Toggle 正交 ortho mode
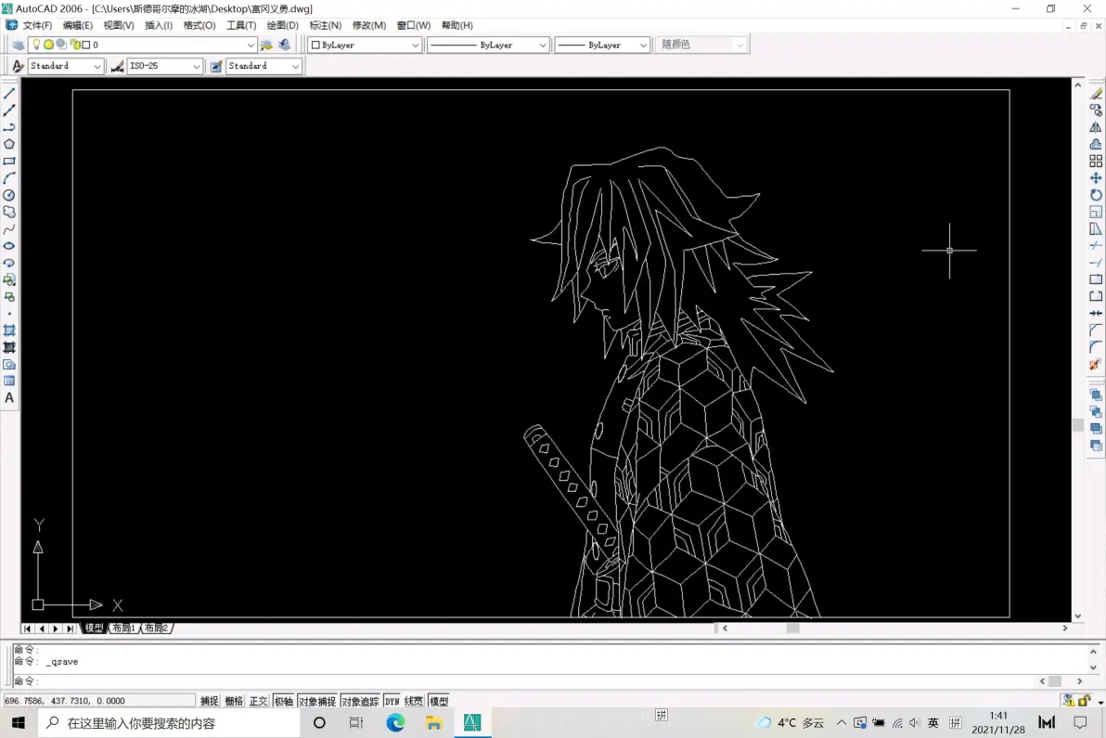The image size is (1106, 738). (258, 701)
